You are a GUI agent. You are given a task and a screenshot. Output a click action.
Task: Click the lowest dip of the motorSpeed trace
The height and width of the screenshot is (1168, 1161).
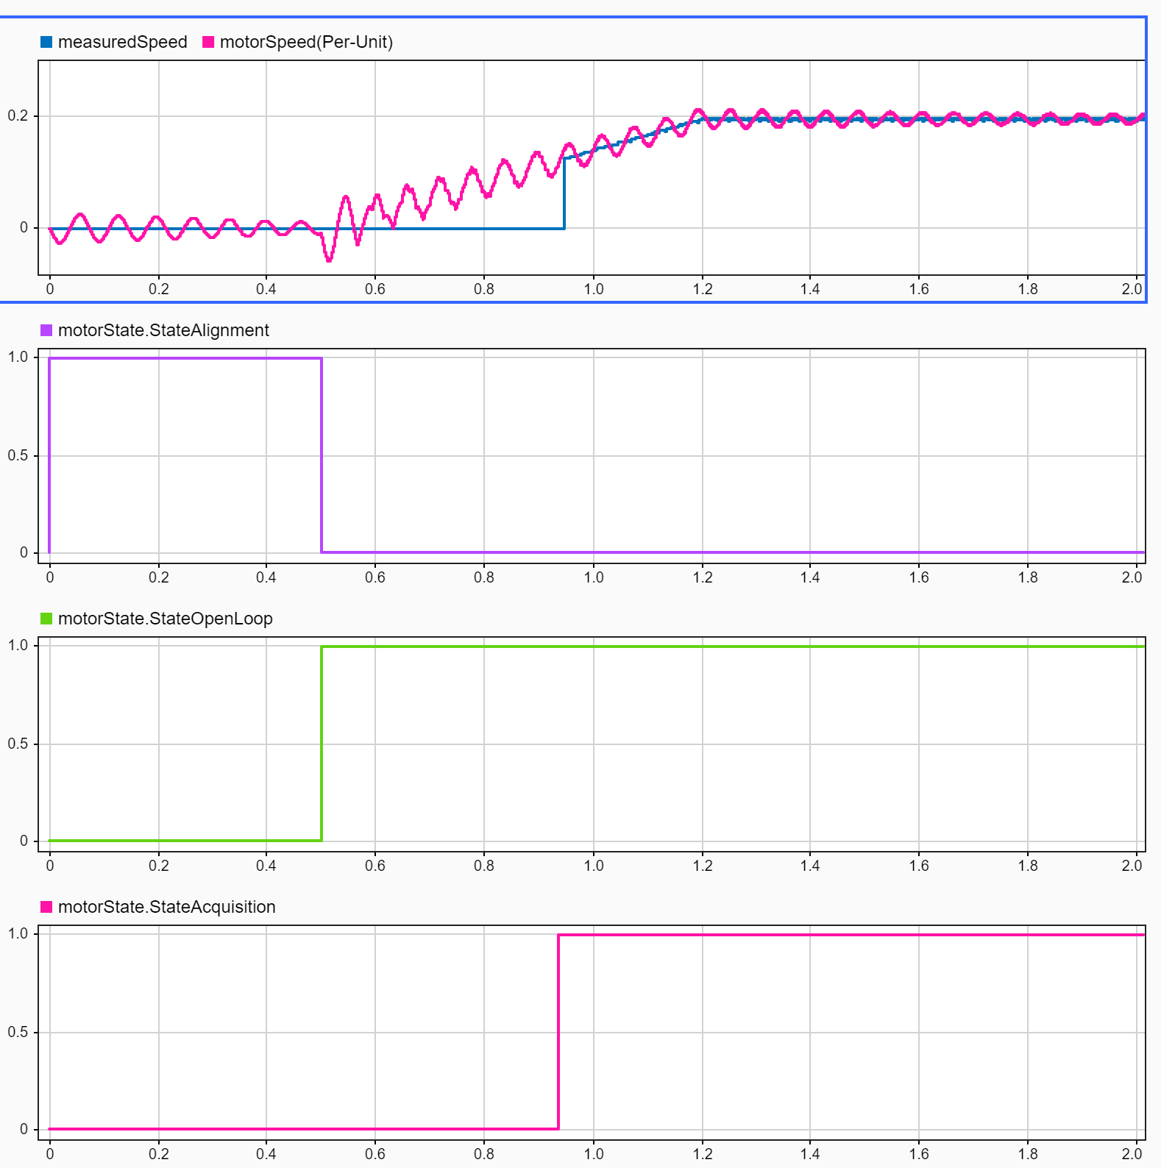coord(329,260)
